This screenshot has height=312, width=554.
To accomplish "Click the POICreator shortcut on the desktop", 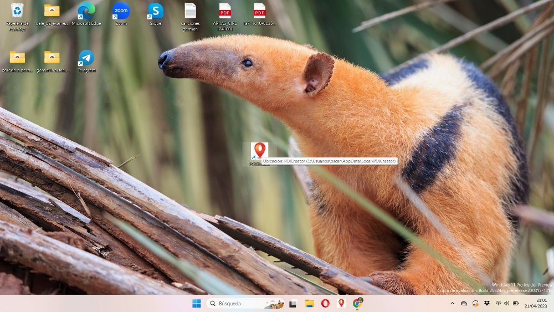I will 259,151.
